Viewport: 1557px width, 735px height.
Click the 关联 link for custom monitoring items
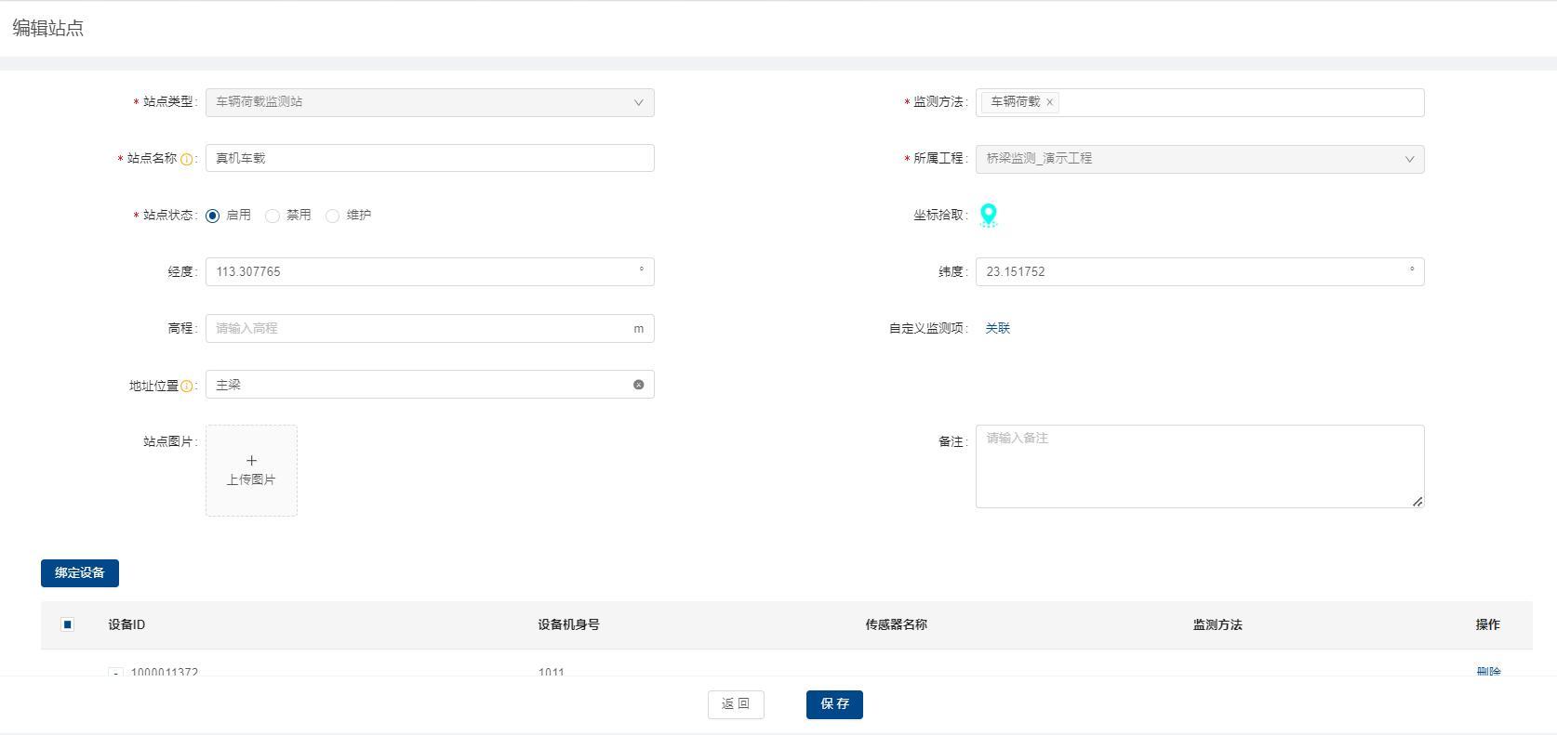click(997, 328)
